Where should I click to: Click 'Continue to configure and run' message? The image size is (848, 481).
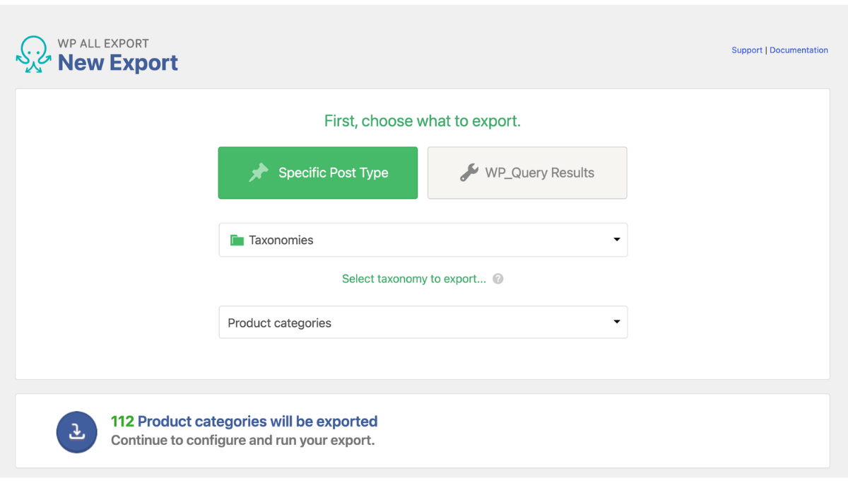[x=242, y=440]
